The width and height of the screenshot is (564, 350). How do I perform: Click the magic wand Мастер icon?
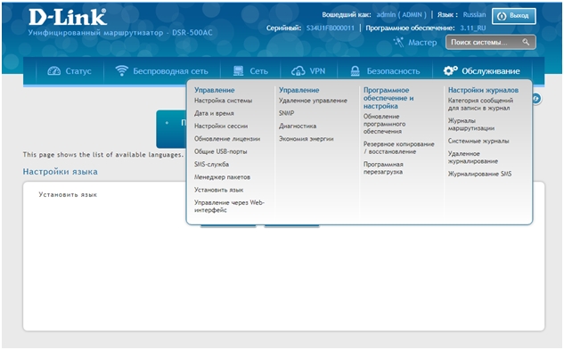click(x=398, y=42)
